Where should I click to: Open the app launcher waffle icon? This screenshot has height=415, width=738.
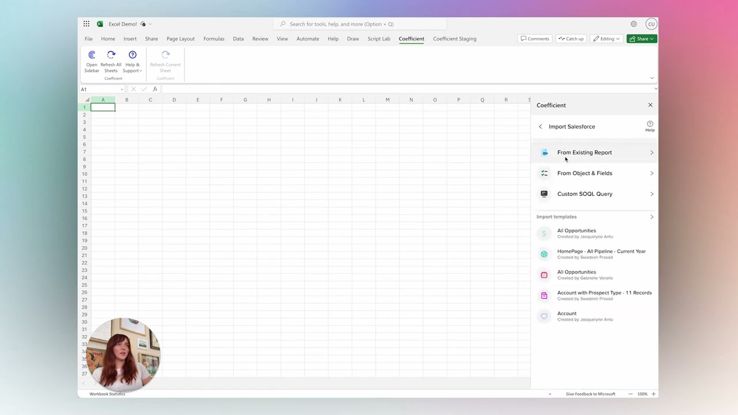click(86, 24)
